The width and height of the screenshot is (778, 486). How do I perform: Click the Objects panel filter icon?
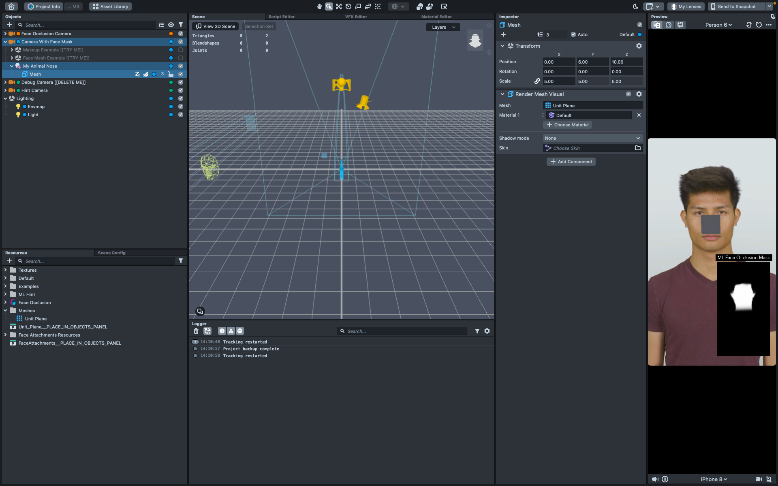point(181,25)
